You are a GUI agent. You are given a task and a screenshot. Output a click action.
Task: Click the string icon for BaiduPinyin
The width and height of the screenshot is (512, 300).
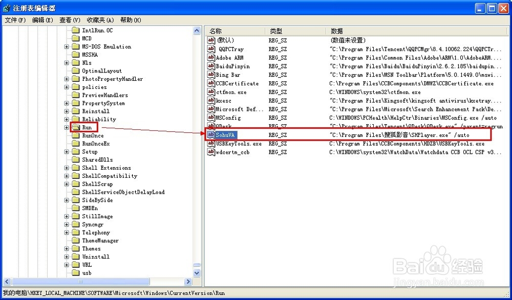click(211, 66)
